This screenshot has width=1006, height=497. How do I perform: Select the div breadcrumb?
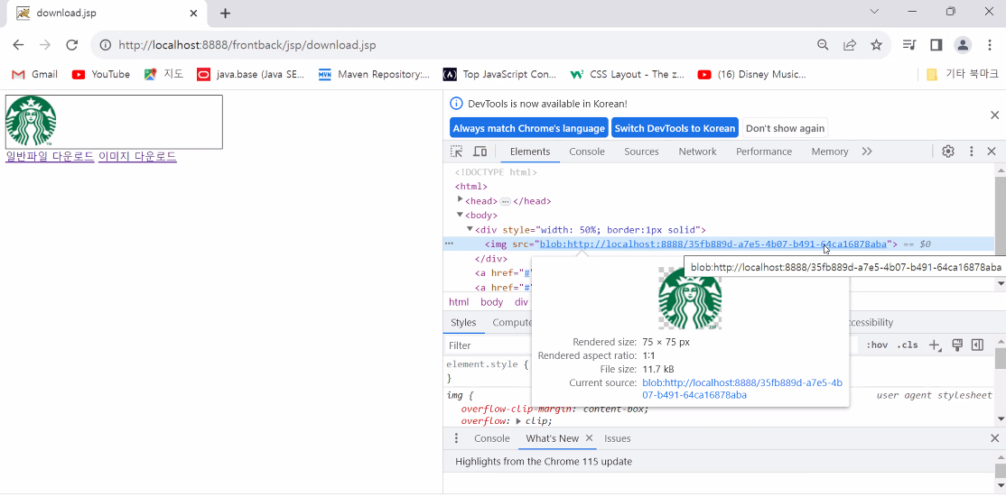[x=522, y=302]
